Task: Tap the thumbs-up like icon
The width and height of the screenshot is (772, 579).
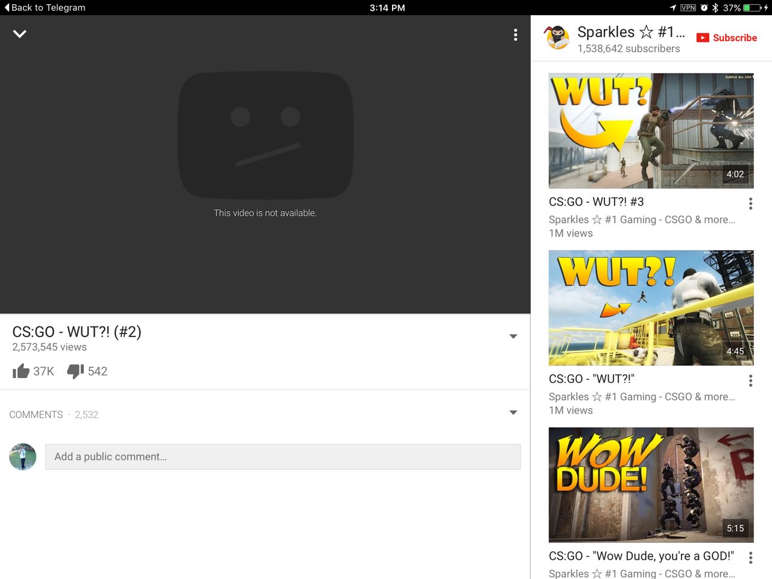Action: coord(21,371)
